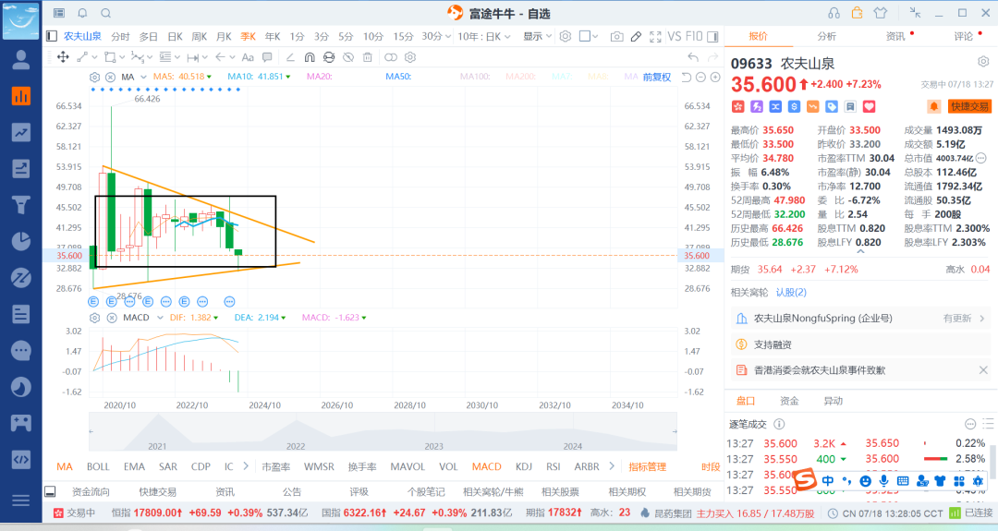Switch to the 资讯 tab in quote panel
The width and height of the screenshot is (998, 531).
coord(895,36)
